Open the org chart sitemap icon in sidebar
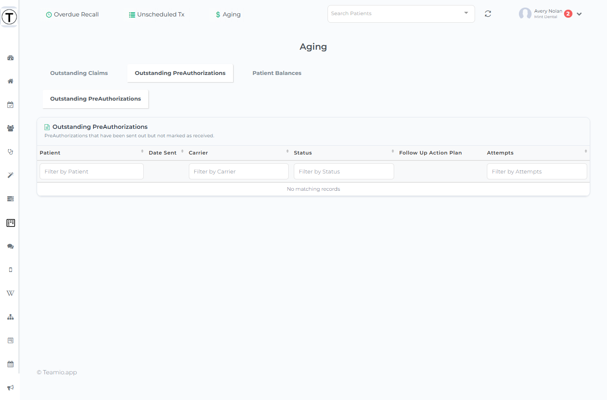The image size is (607, 400). pos(11,317)
